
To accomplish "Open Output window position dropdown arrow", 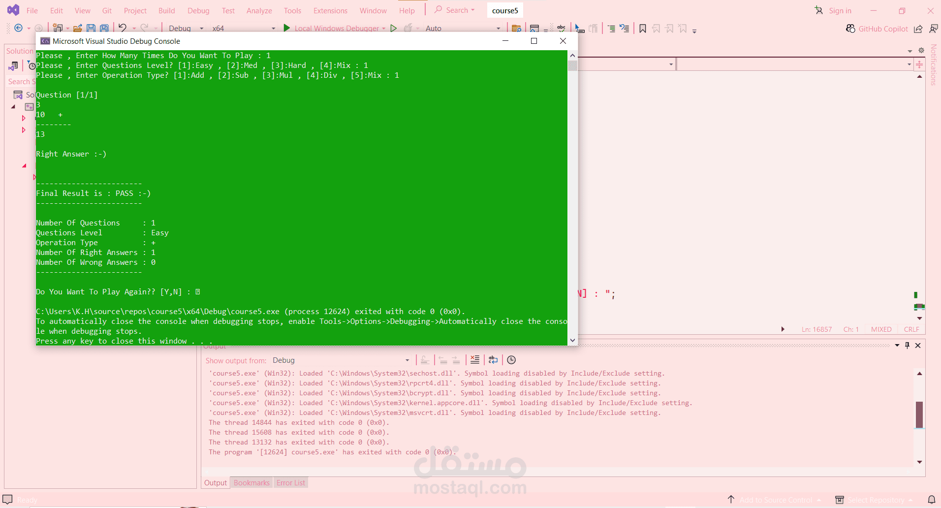I will point(897,346).
